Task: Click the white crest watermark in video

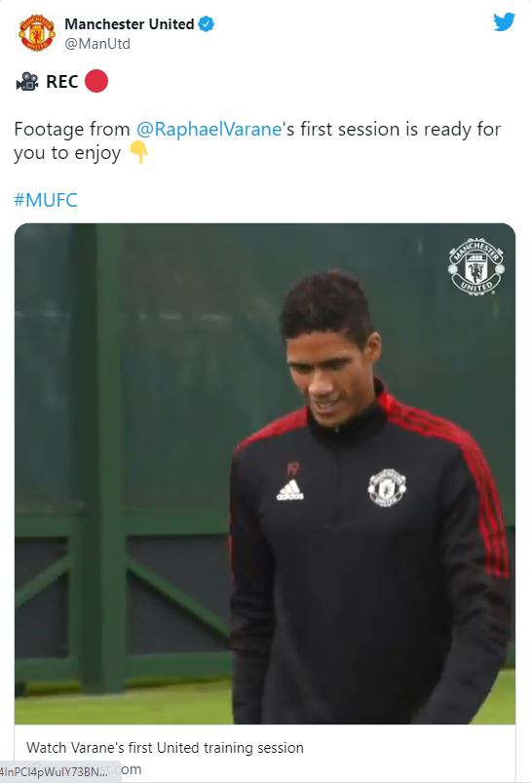Action: (475, 266)
